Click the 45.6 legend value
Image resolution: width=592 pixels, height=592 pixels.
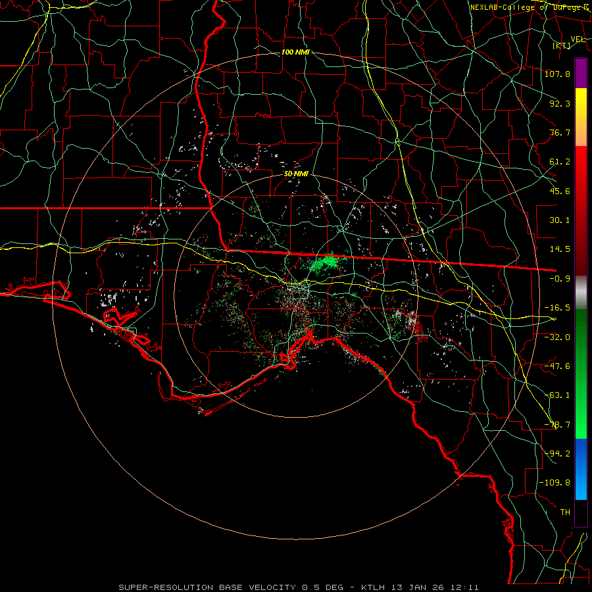pos(560,191)
